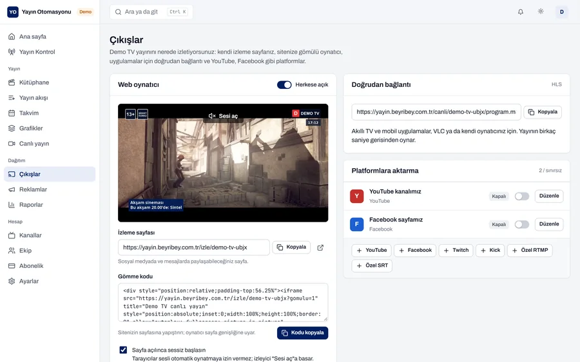This screenshot has width=580, height=362.
Task: Select Çıkışlar in sidebar
Action: pos(50,174)
